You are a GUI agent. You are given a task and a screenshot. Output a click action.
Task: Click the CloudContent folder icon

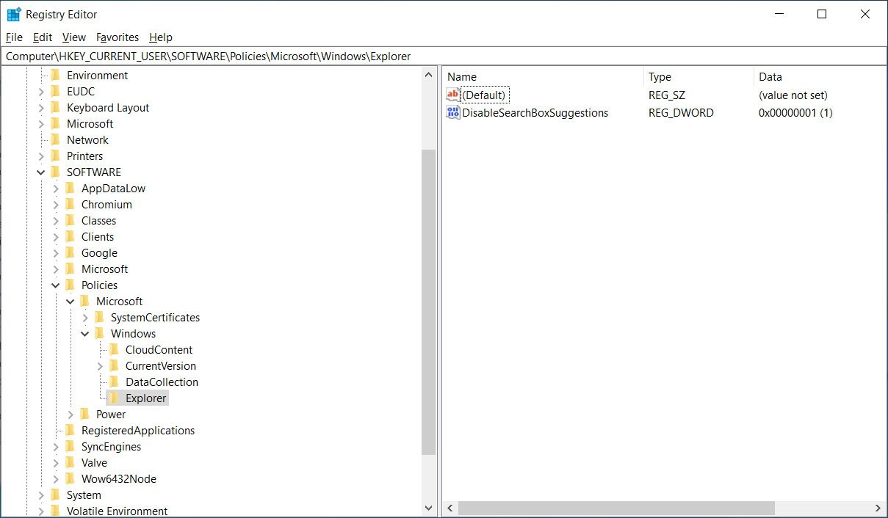coord(115,349)
